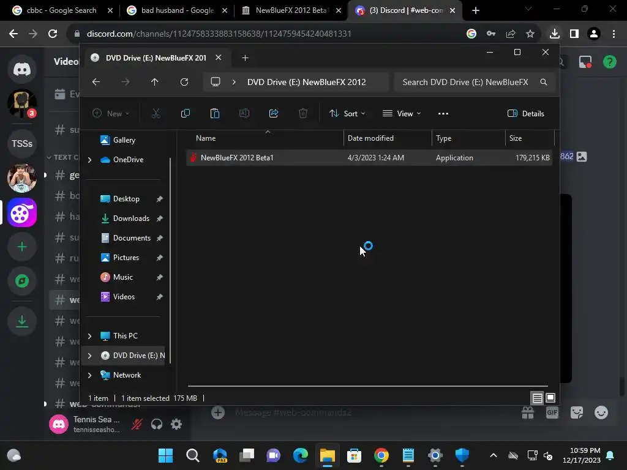Open Discord direct messages home icon
The image size is (627, 470).
coord(22,69)
